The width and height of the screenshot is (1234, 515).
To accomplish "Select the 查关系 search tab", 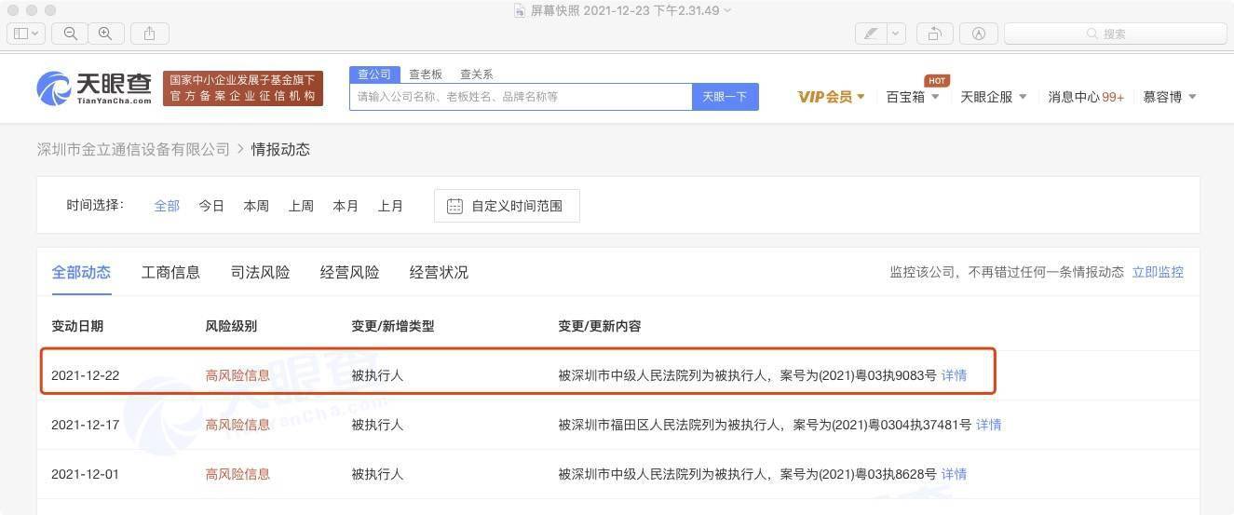I will coord(477,74).
